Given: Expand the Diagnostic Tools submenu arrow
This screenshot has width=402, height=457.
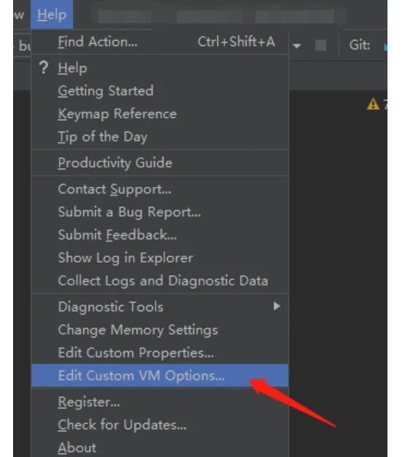Looking at the screenshot, I should click(x=277, y=306).
